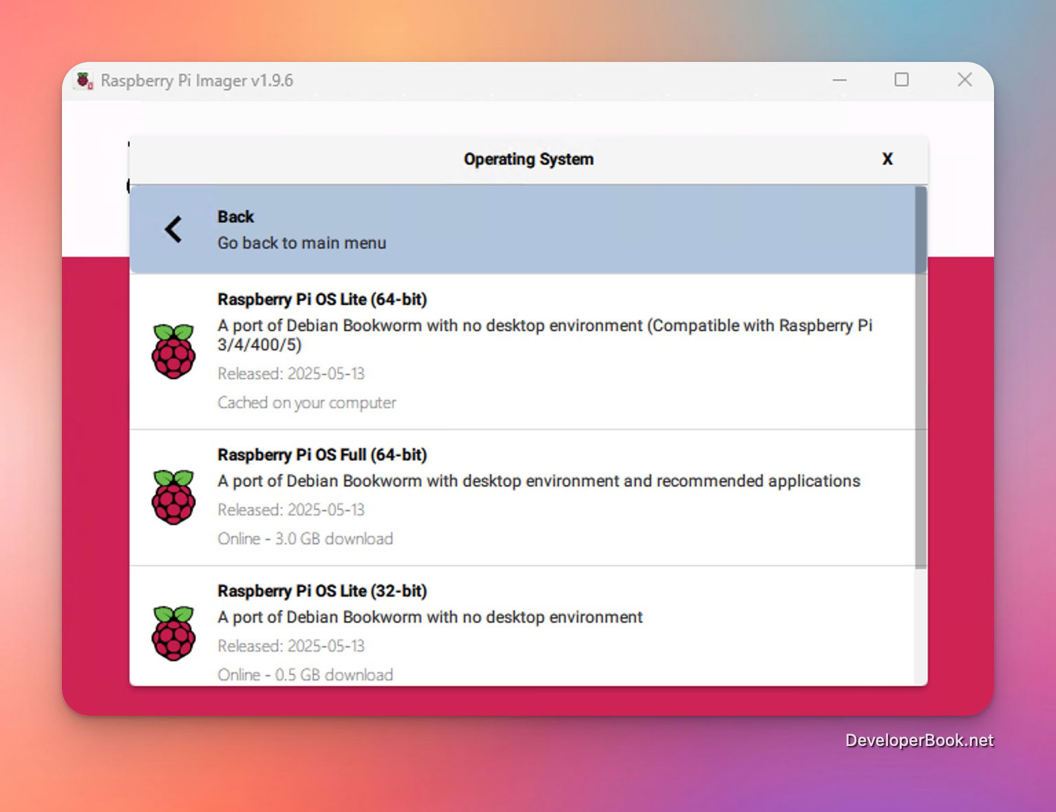The height and width of the screenshot is (812, 1056).
Task: Select Raspberry Pi OS Lite (64-bit) title
Action: pyautogui.click(x=322, y=299)
